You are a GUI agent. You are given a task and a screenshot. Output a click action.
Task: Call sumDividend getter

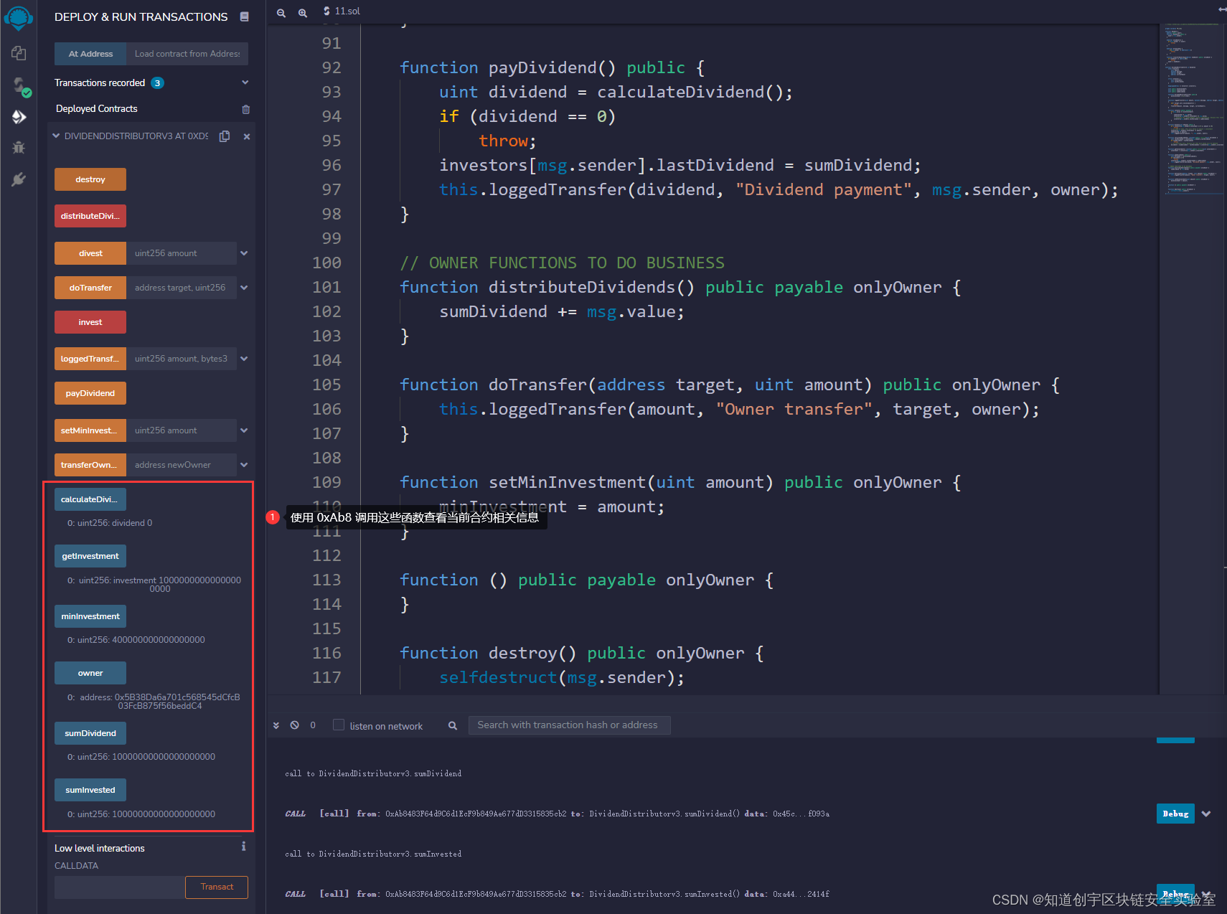click(x=90, y=733)
